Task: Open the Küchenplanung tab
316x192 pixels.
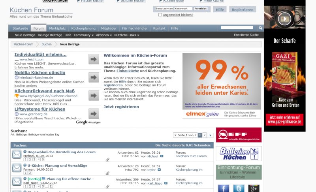Action: [x=83, y=28]
